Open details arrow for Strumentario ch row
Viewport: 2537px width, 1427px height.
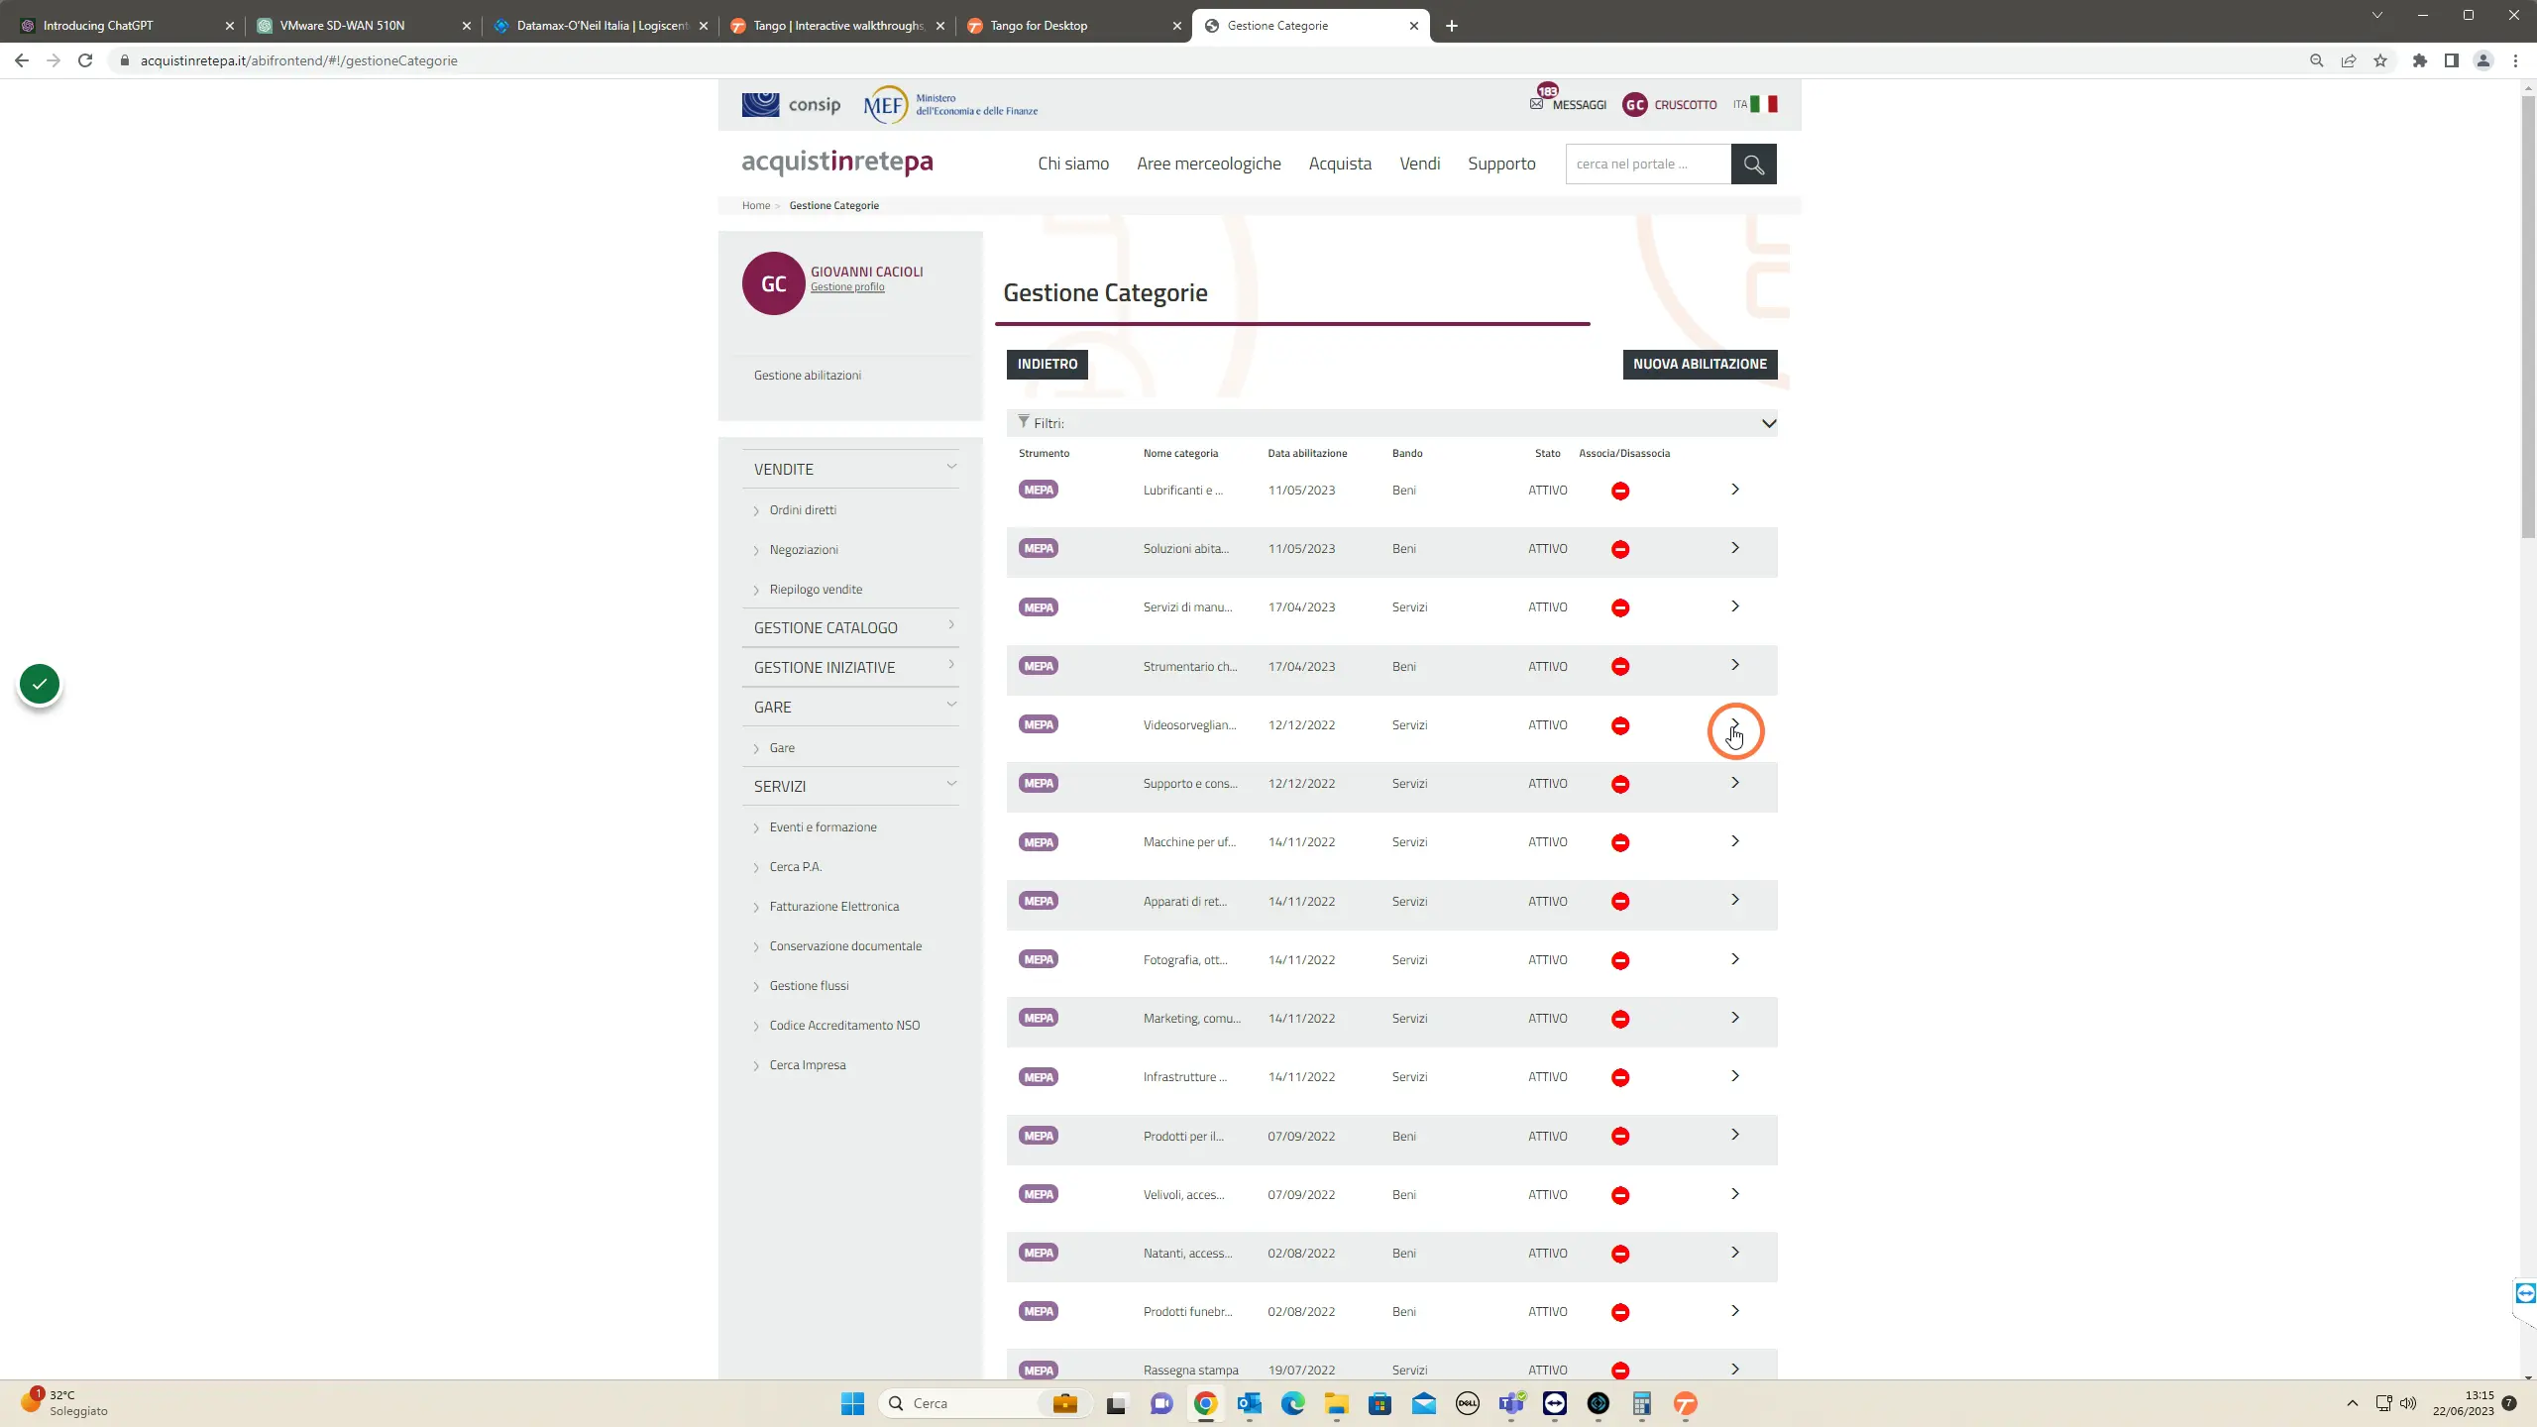coord(1735,665)
